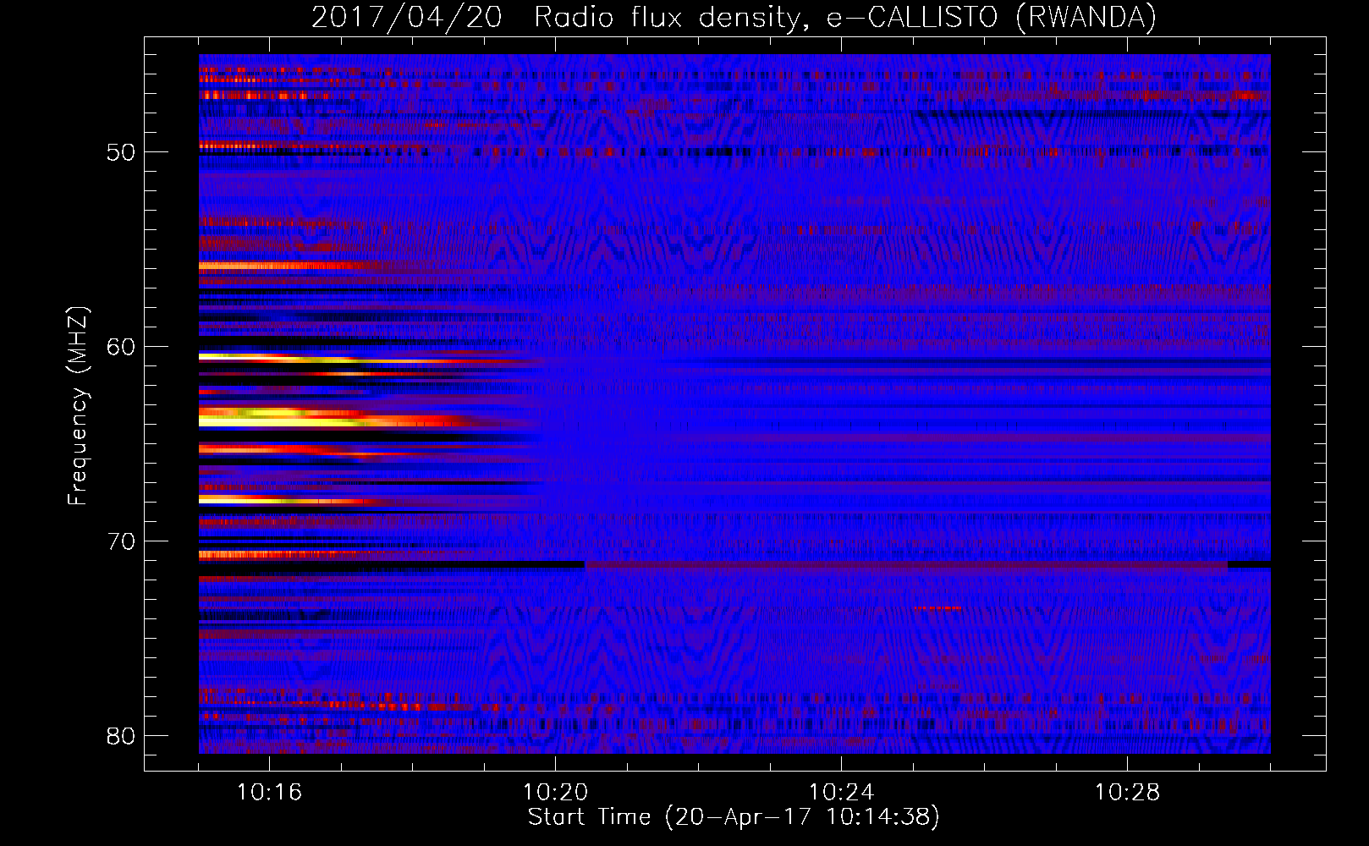Select the 70 frequency tick label
Image resolution: width=1369 pixels, height=846 pixels.
coord(121,541)
